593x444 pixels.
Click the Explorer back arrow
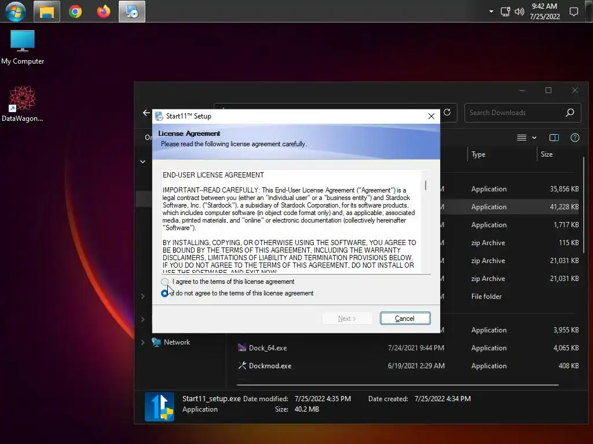pyautogui.click(x=147, y=113)
